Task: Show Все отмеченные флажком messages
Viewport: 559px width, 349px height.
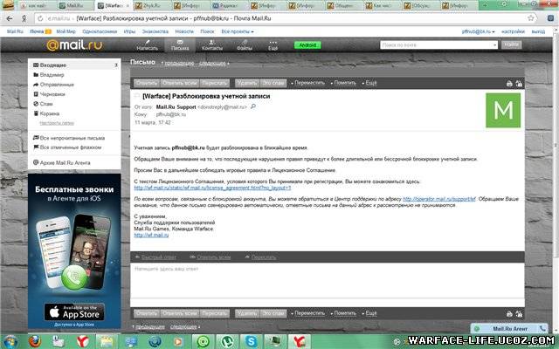Action: coord(67,147)
